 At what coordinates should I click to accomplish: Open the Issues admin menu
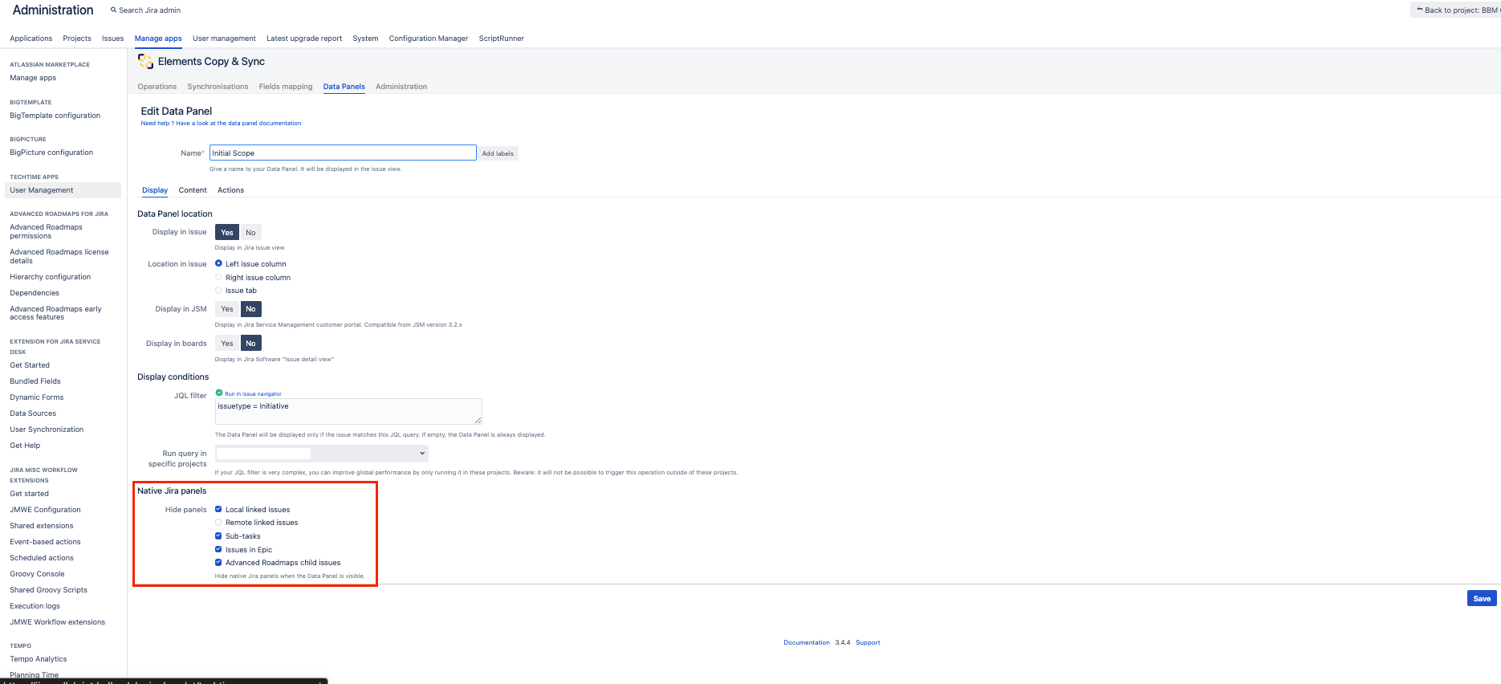click(x=112, y=39)
